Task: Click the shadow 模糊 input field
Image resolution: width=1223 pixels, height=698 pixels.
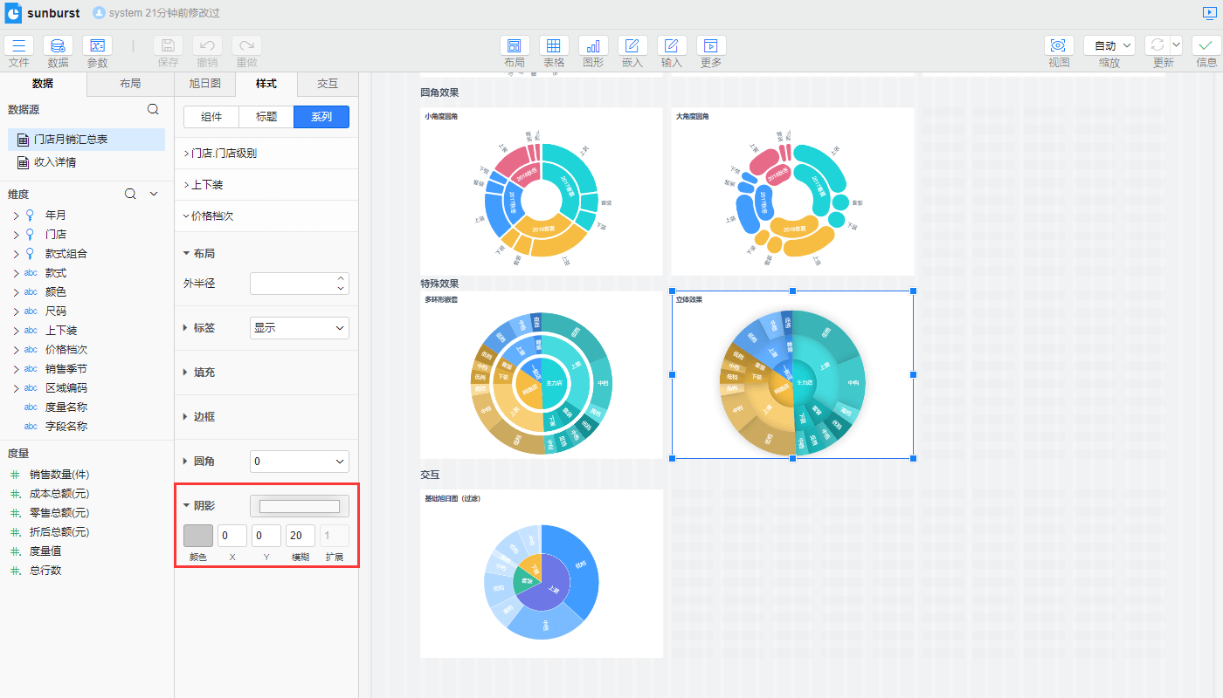Action: click(x=300, y=536)
